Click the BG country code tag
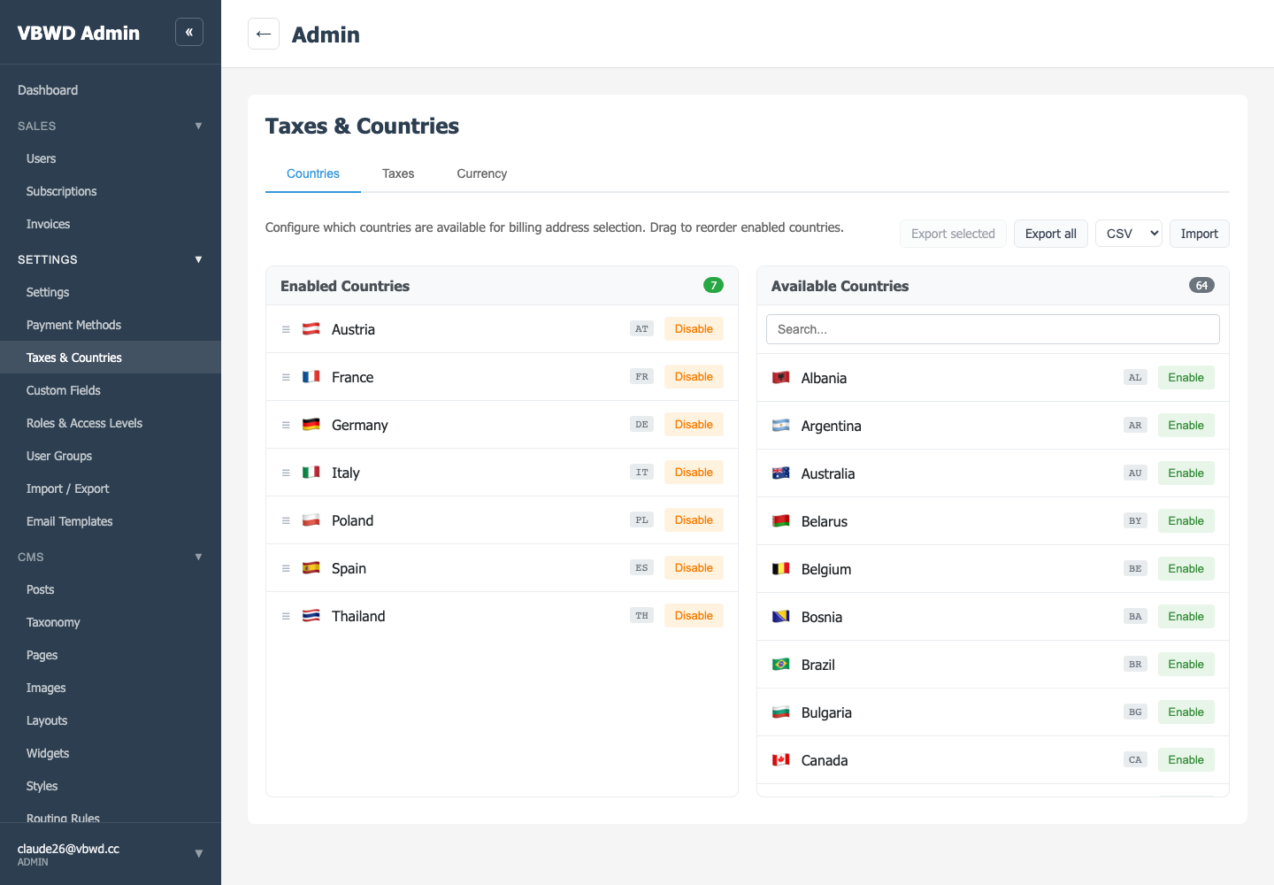 pyautogui.click(x=1135, y=712)
